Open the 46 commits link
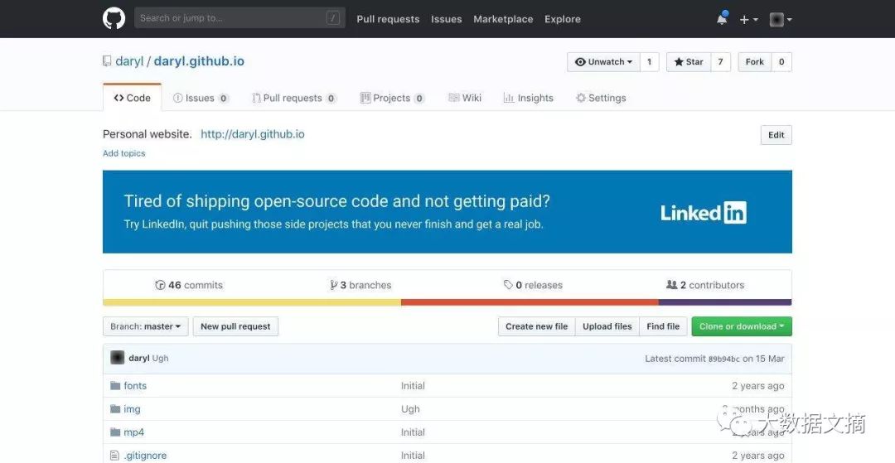 click(x=189, y=285)
